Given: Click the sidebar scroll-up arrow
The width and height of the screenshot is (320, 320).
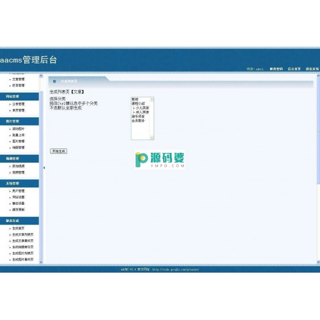Looking at the screenshot, I should 41,76.
